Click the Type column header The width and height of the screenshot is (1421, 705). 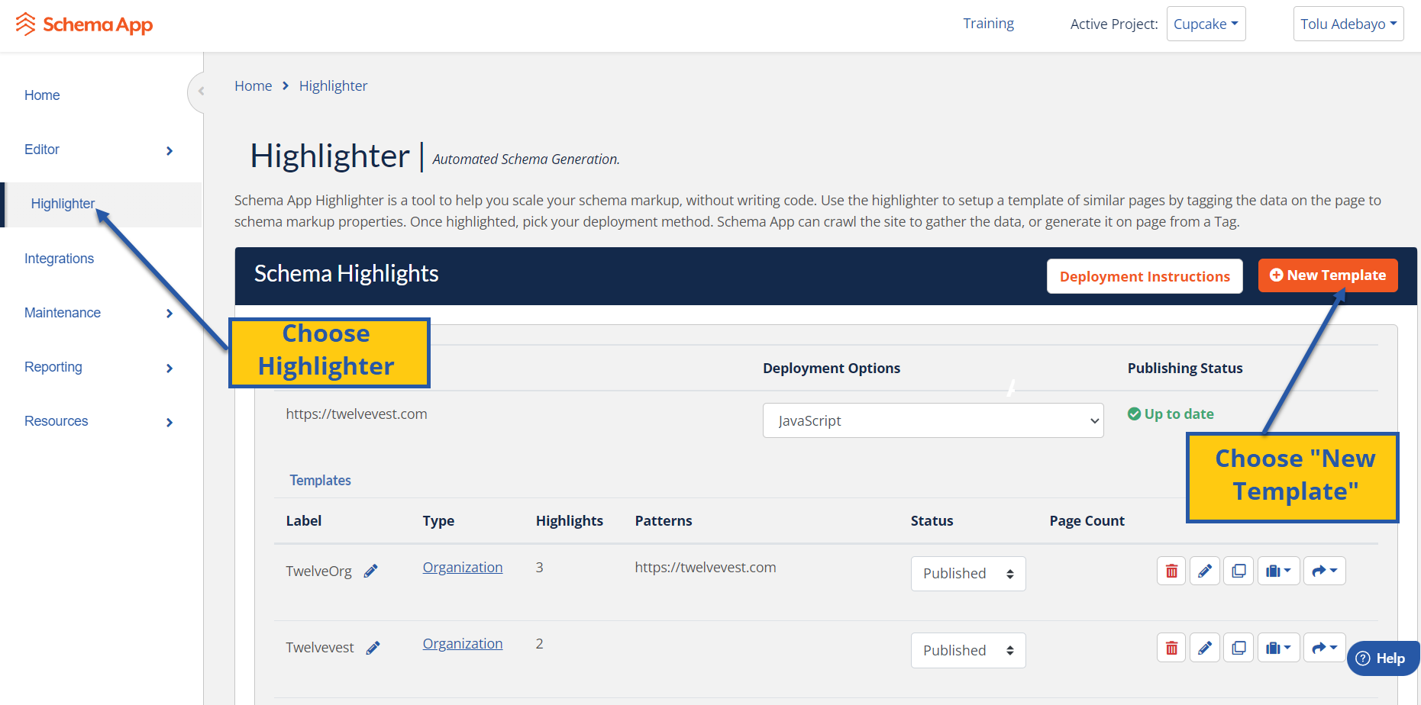(438, 520)
